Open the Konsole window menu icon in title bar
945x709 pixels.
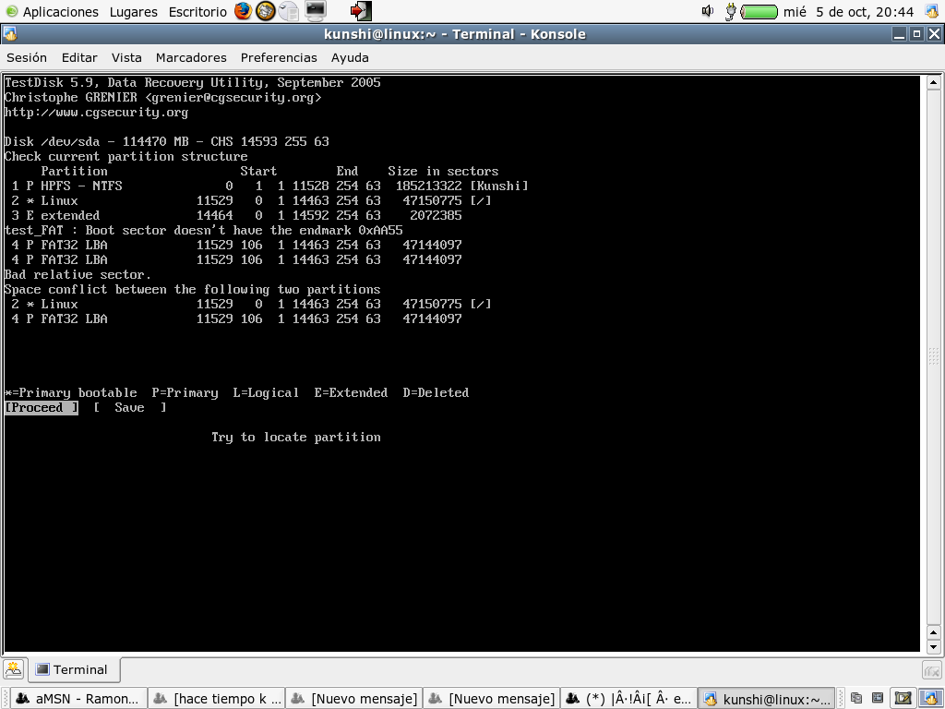tap(9, 34)
